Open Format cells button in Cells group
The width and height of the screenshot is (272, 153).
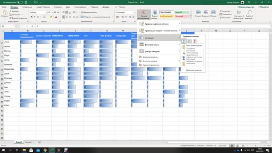(x=213, y=14)
